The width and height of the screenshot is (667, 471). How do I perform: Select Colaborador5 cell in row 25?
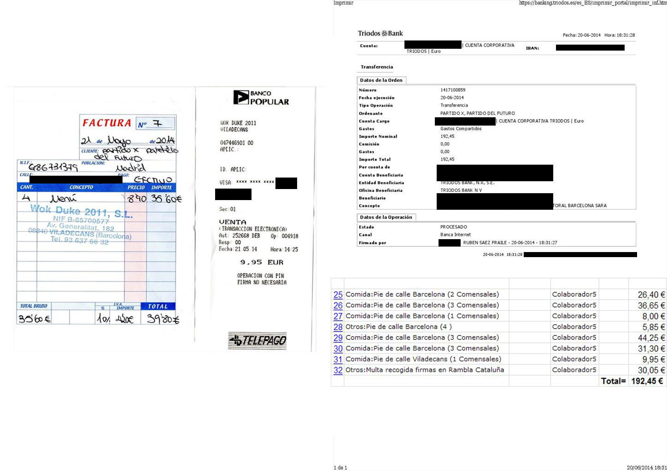pos(574,294)
